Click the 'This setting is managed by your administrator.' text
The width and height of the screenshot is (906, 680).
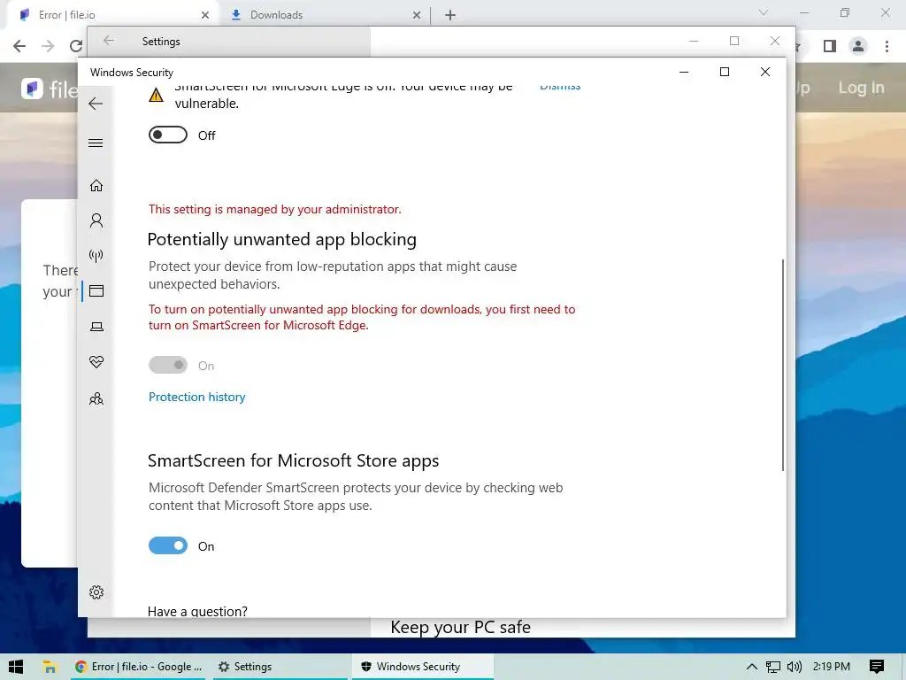point(274,209)
